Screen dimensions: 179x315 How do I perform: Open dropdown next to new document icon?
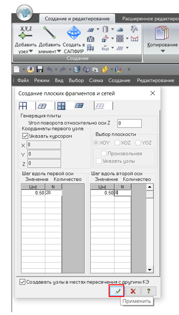24,70
